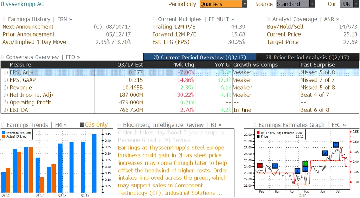Click the Next Announcement date 08/10/17

tap(118, 27)
